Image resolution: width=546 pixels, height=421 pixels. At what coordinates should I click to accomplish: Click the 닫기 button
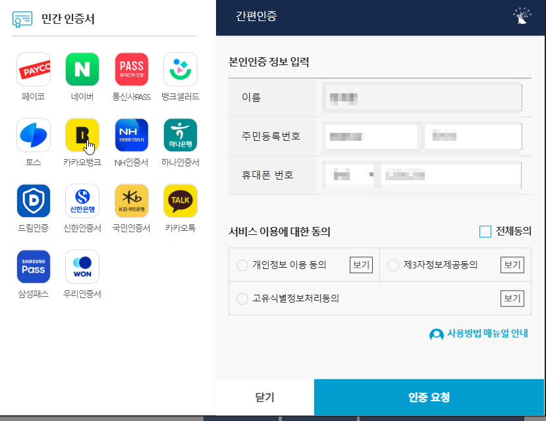click(x=265, y=397)
